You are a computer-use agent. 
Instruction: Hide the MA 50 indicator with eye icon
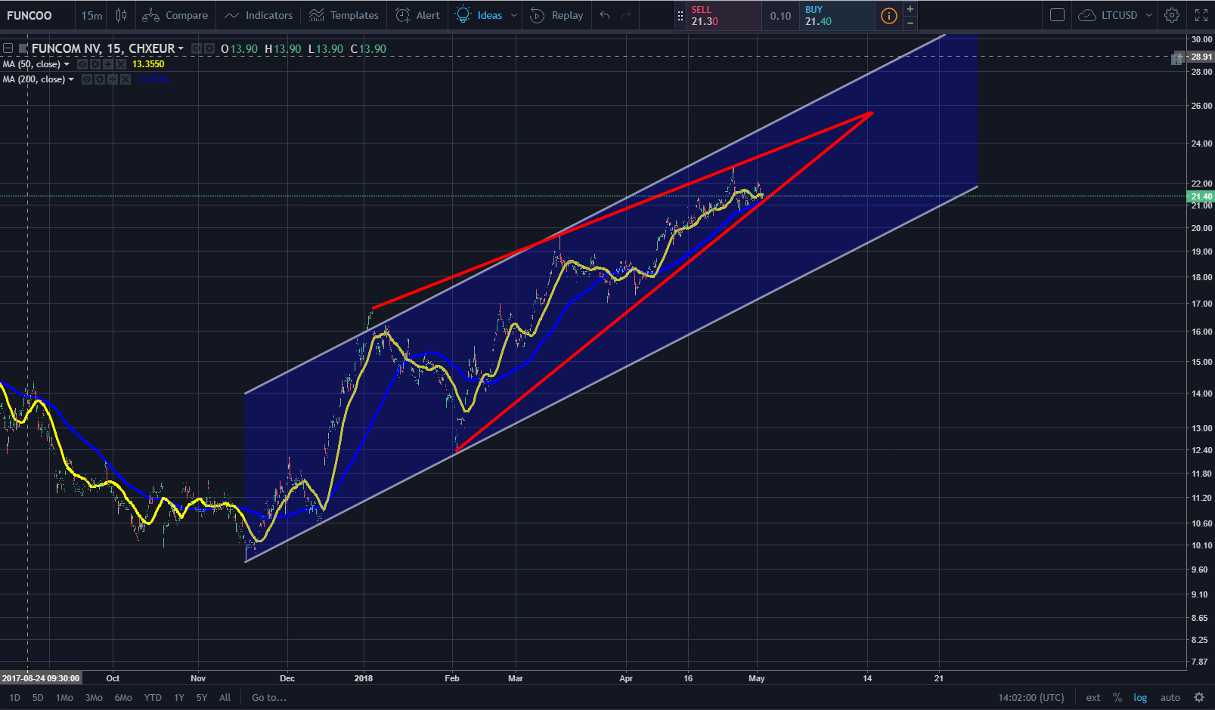coord(82,64)
